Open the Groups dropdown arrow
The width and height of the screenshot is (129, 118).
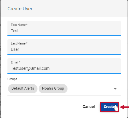(x=115, y=89)
